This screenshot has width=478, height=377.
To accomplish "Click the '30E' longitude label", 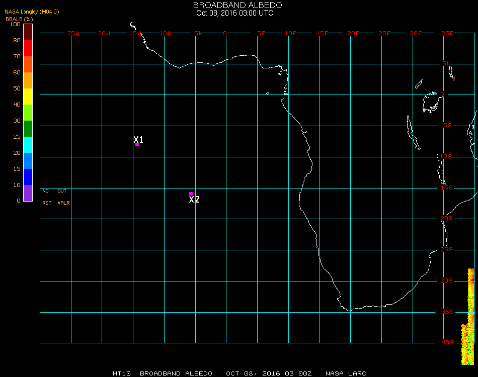I will click(416, 33).
